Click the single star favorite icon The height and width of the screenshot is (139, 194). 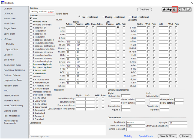tap(164, 10)
